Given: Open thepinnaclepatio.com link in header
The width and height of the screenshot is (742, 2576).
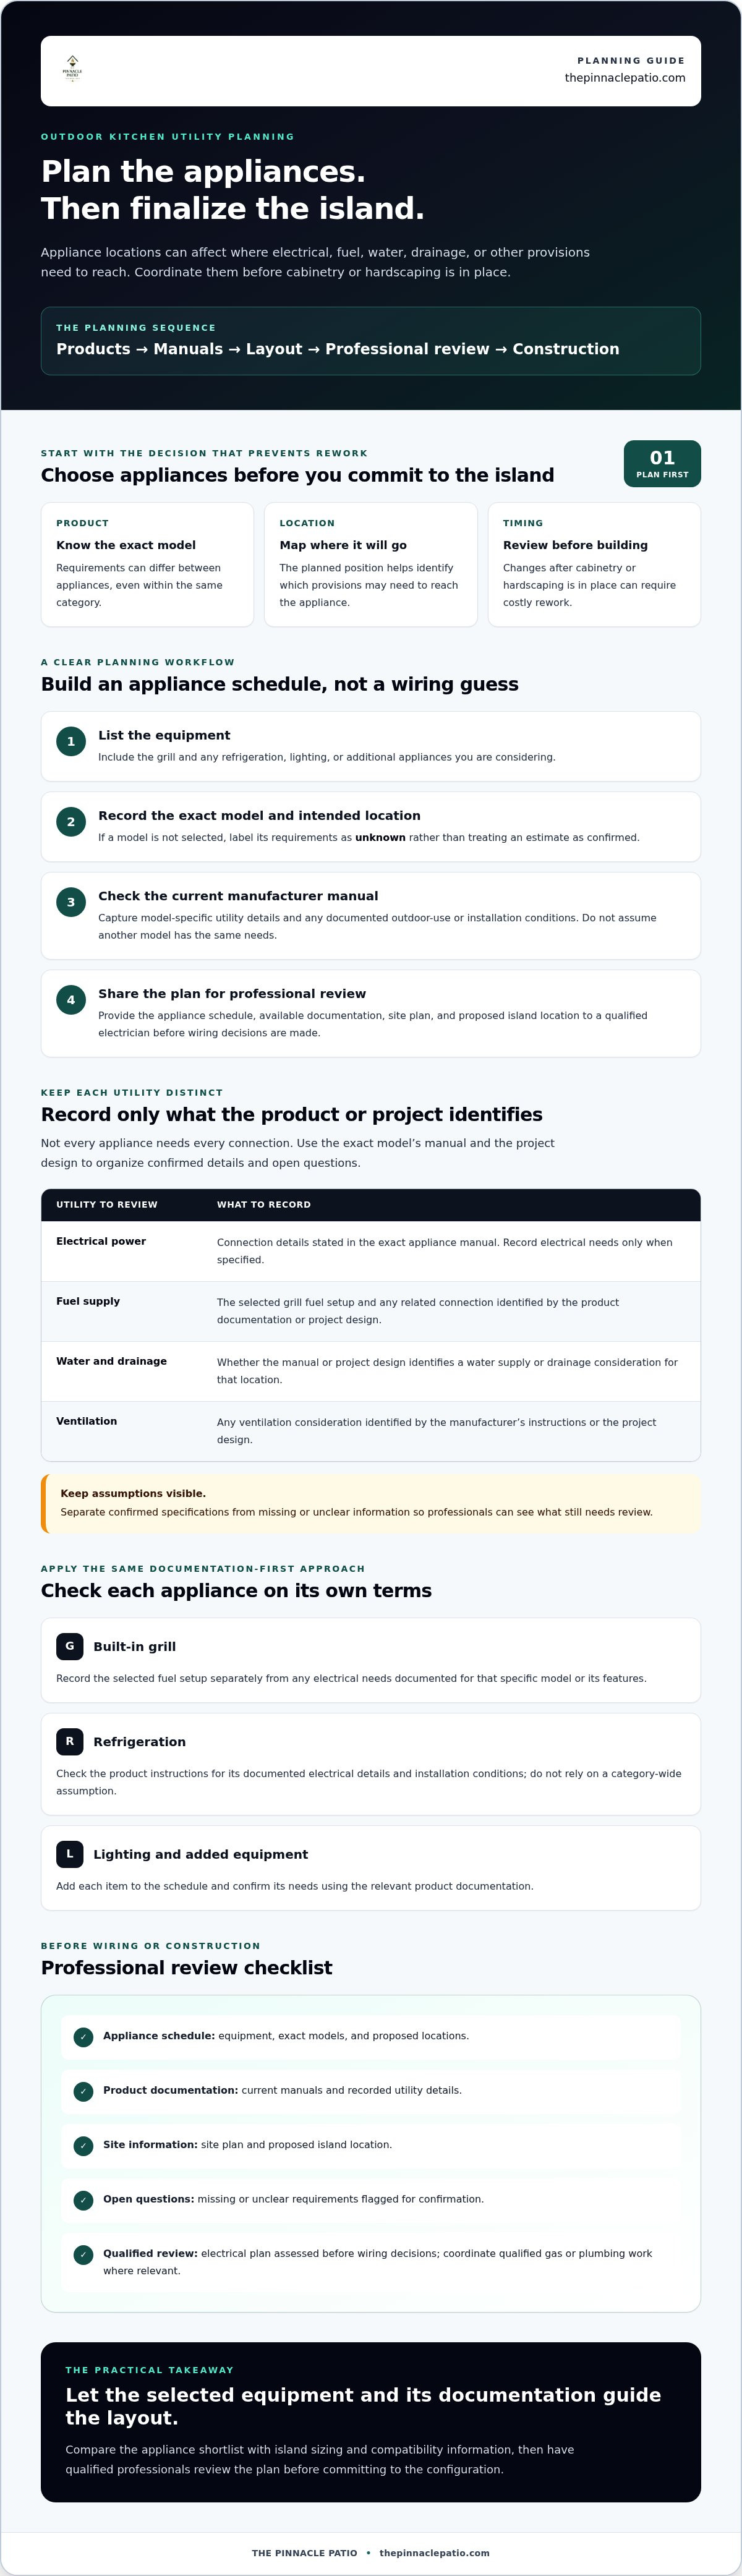Looking at the screenshot, I should click(x=625, y=78).
